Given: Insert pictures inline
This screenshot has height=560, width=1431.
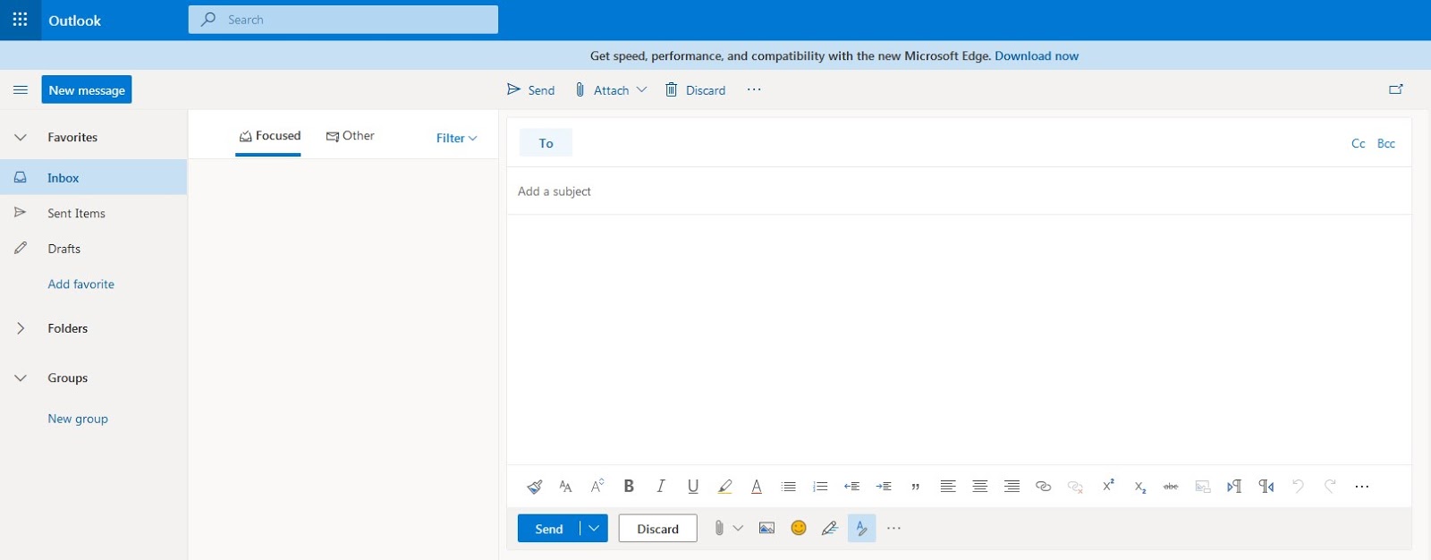Looking at the screenshot, I should pyautogui.click(x=766, y=529).
